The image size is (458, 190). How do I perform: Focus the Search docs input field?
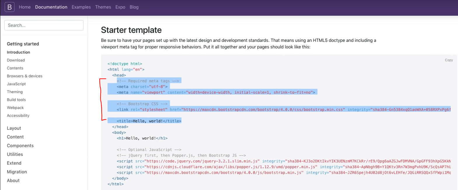pos(44,25)
